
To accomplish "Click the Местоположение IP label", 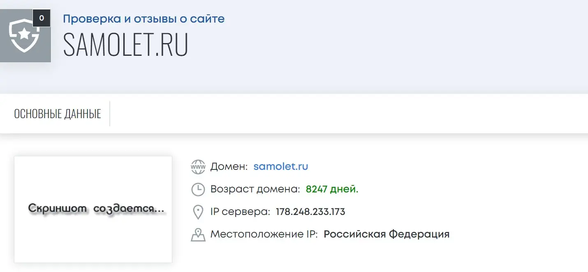I will [264, 234].
